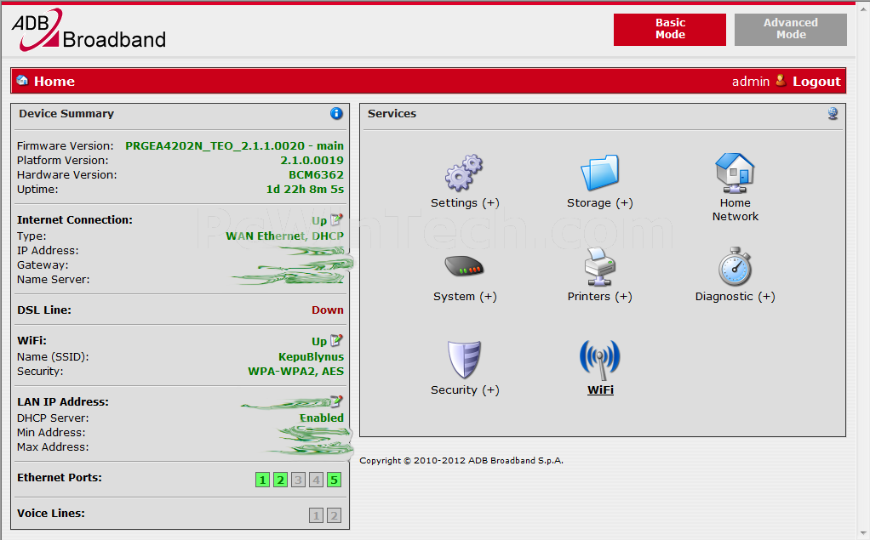Select Ethernet port 3 indicator
This screenshot has width=870, height=540.
[298, 480]
